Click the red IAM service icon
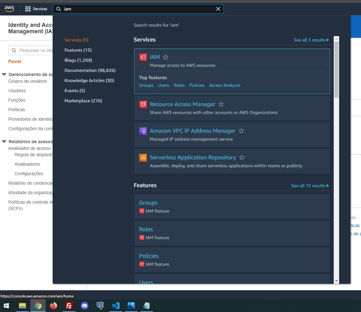Image resolution: width=361 pixels, height=312 pixels. (143, 57)
